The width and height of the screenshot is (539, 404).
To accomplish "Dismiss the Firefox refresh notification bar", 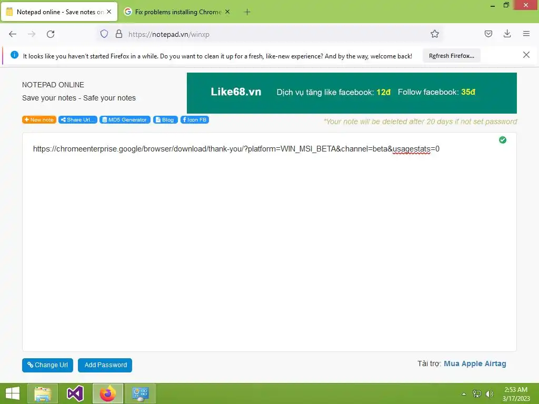I will [x=526, y=55].
